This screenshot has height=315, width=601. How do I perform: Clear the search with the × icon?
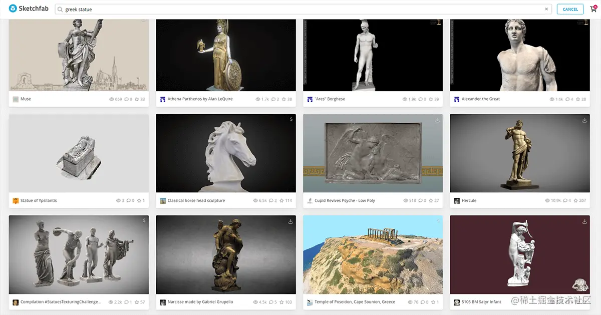(x=546, y=9)
